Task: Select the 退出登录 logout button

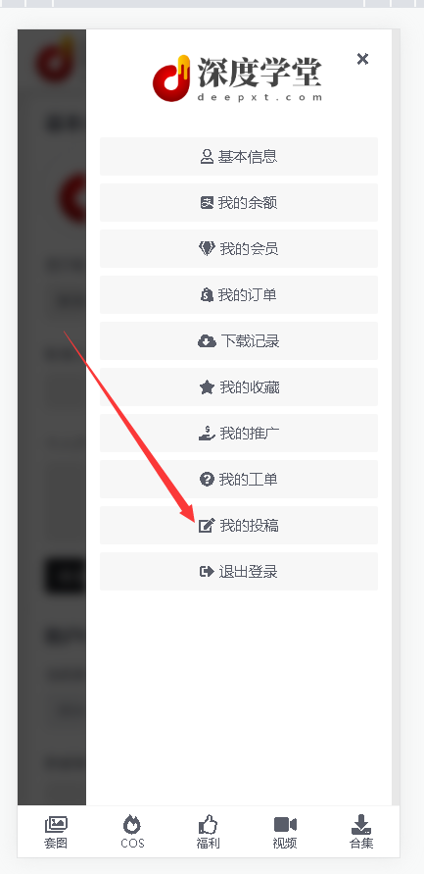Action: (239, 571)
